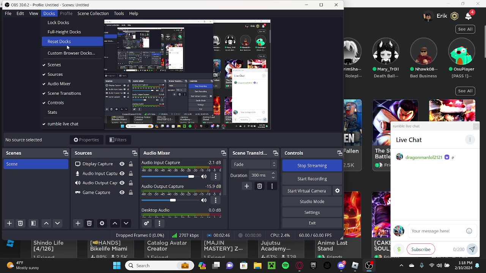
Task: Open the File menu
Action: (8, 13)
